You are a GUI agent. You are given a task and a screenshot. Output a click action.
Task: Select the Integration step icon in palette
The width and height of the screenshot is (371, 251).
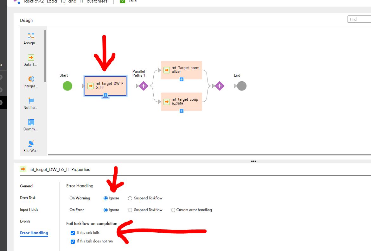coord(31,79)
